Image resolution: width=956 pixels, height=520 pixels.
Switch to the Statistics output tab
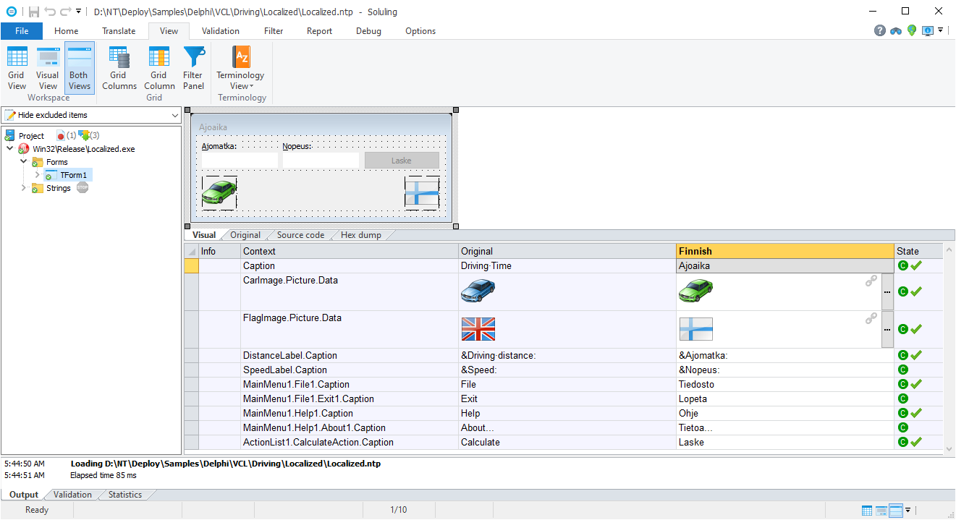(x=125, y=495)
